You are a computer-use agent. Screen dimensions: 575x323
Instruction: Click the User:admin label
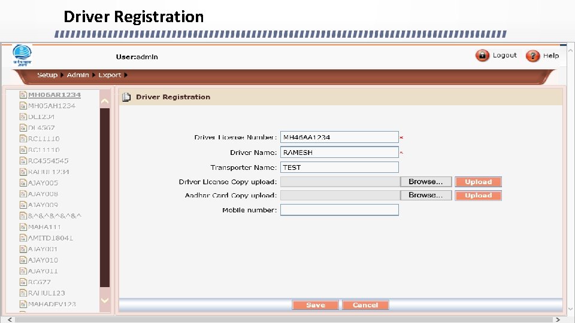(x=137, y=57)
